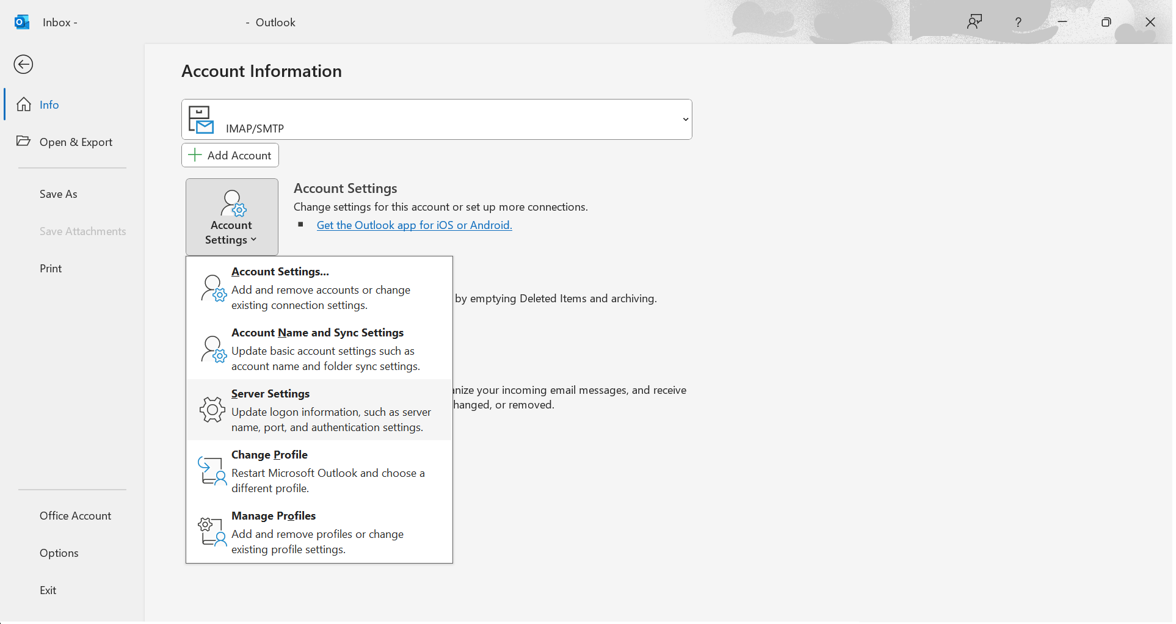Open Server Settings from the menu
Screen dimensions: 1176x624
coord(319,410)
